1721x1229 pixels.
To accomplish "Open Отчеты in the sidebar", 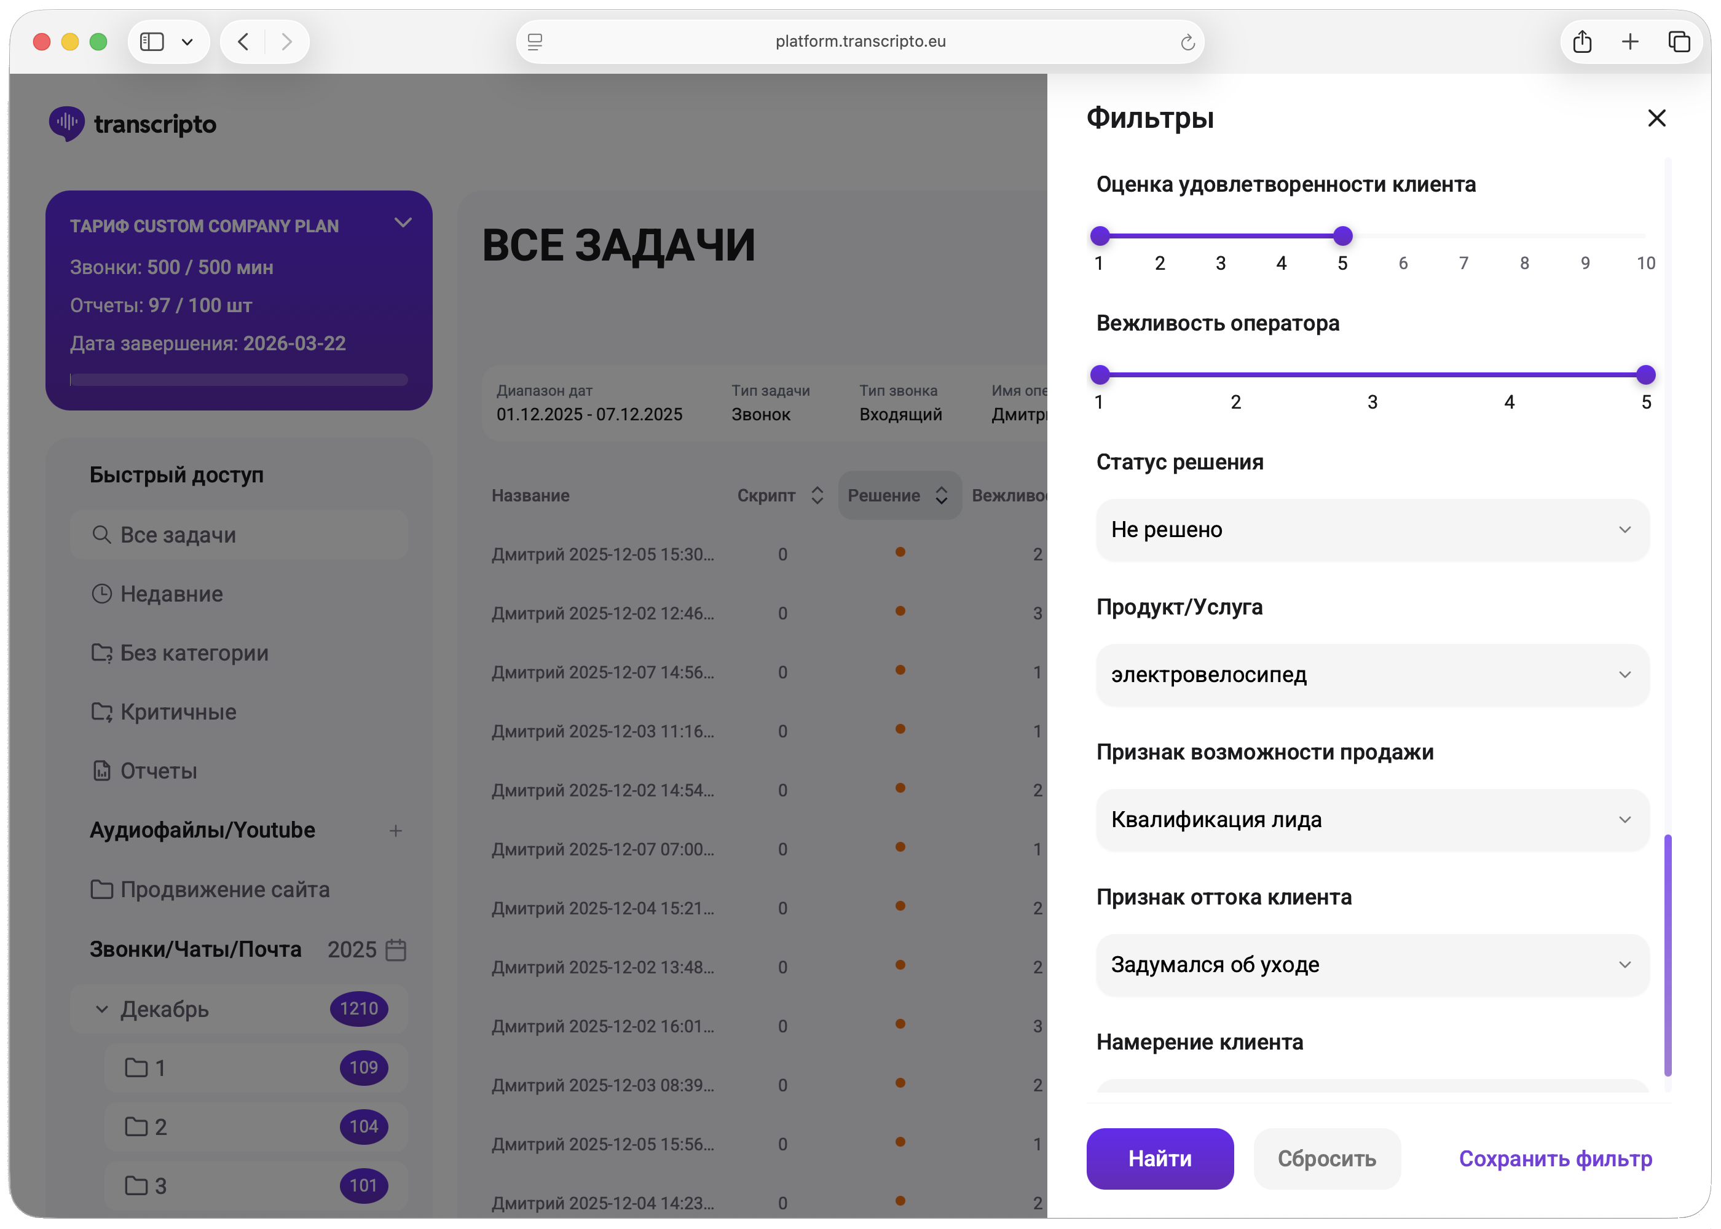I will click(158, 771).
